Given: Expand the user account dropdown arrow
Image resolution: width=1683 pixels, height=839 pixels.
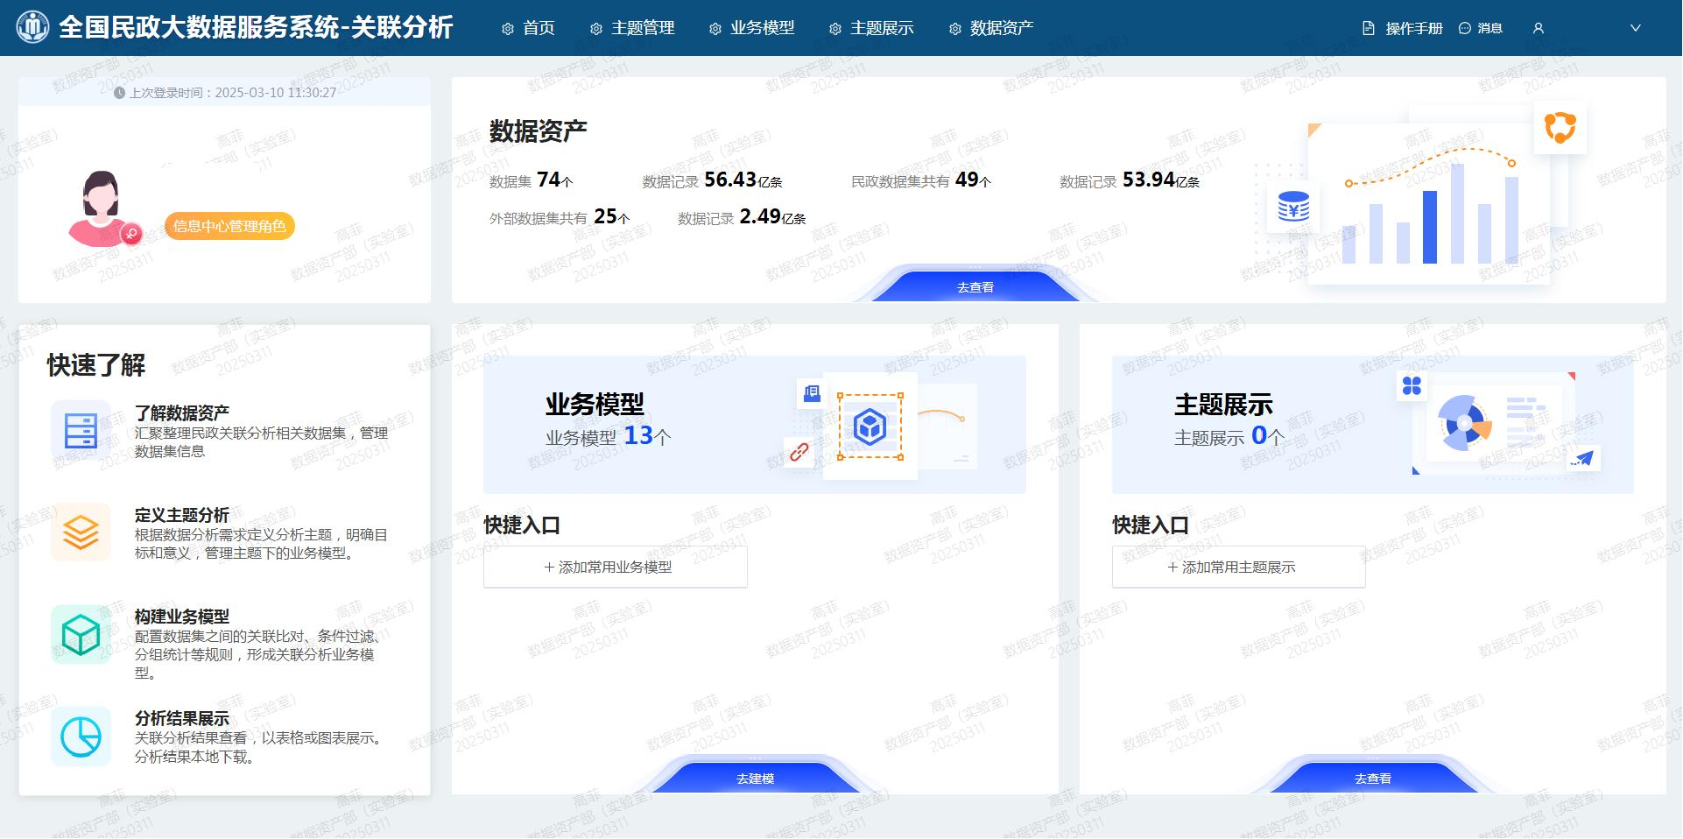Looking at the screenshot, I should [x=1635, y=29].
